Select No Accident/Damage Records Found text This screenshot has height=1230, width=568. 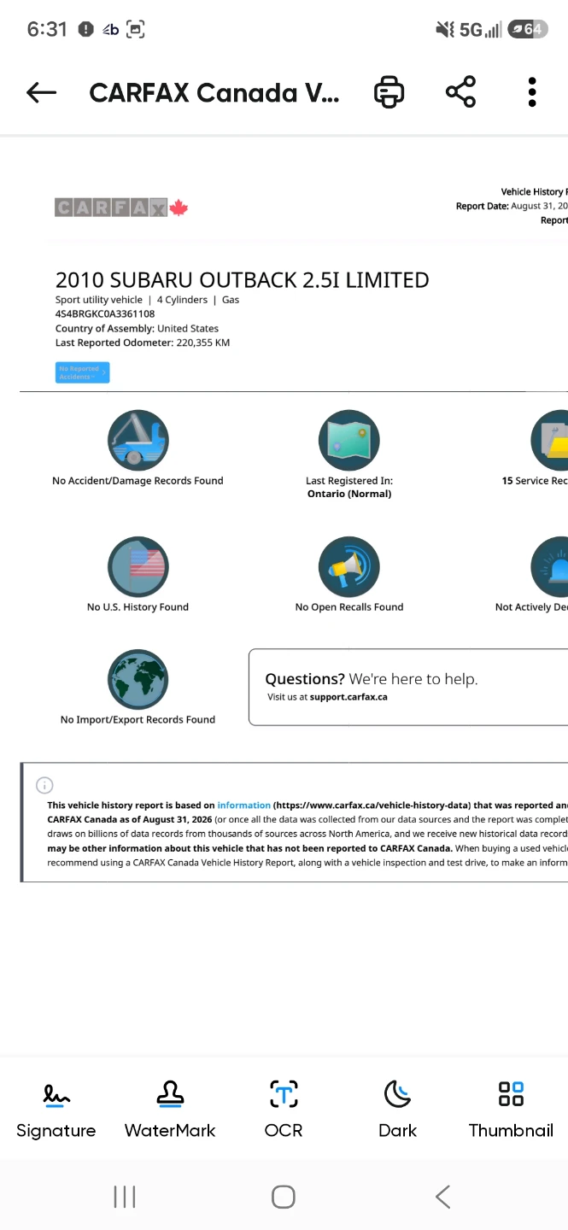point(138,481)
